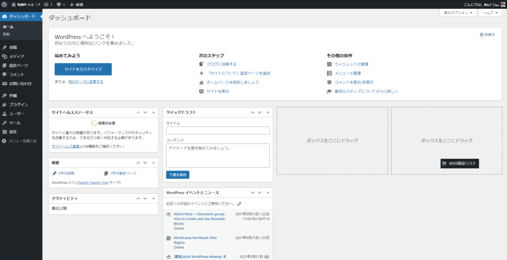This screenshot has height=260, width=507.
Task: Click the 設定 settings icon
Action: [x=4, y=132]
